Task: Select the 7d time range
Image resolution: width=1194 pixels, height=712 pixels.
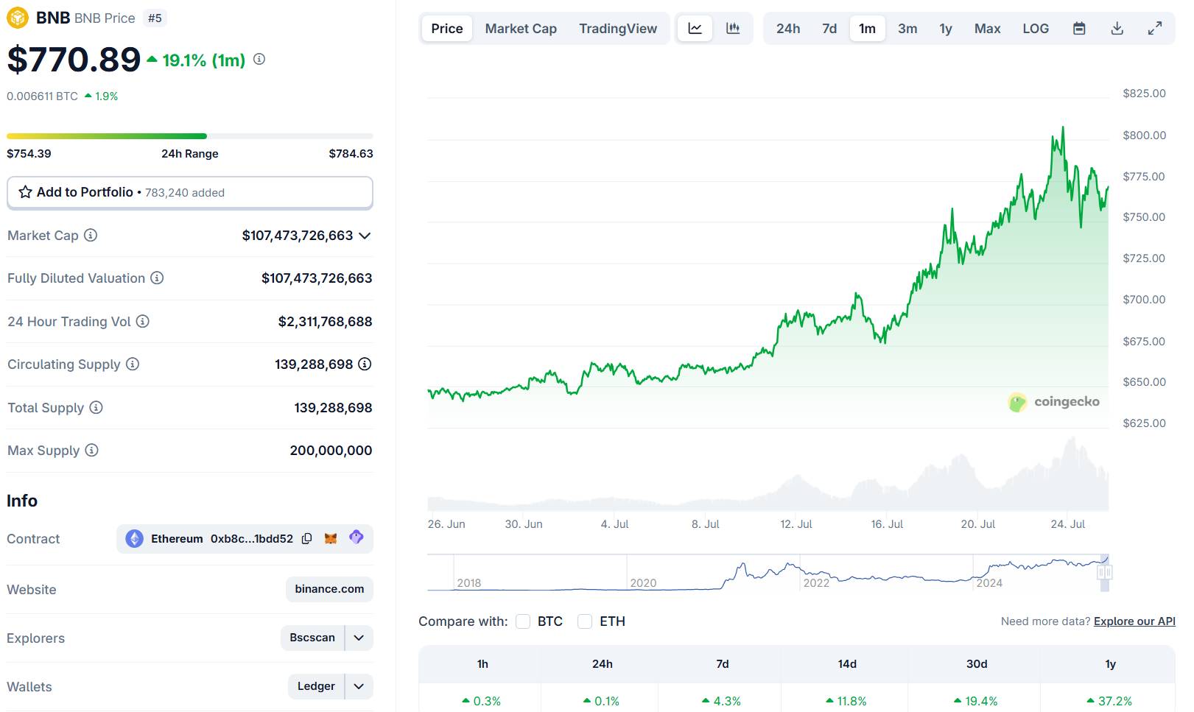Action: point(829,29)
